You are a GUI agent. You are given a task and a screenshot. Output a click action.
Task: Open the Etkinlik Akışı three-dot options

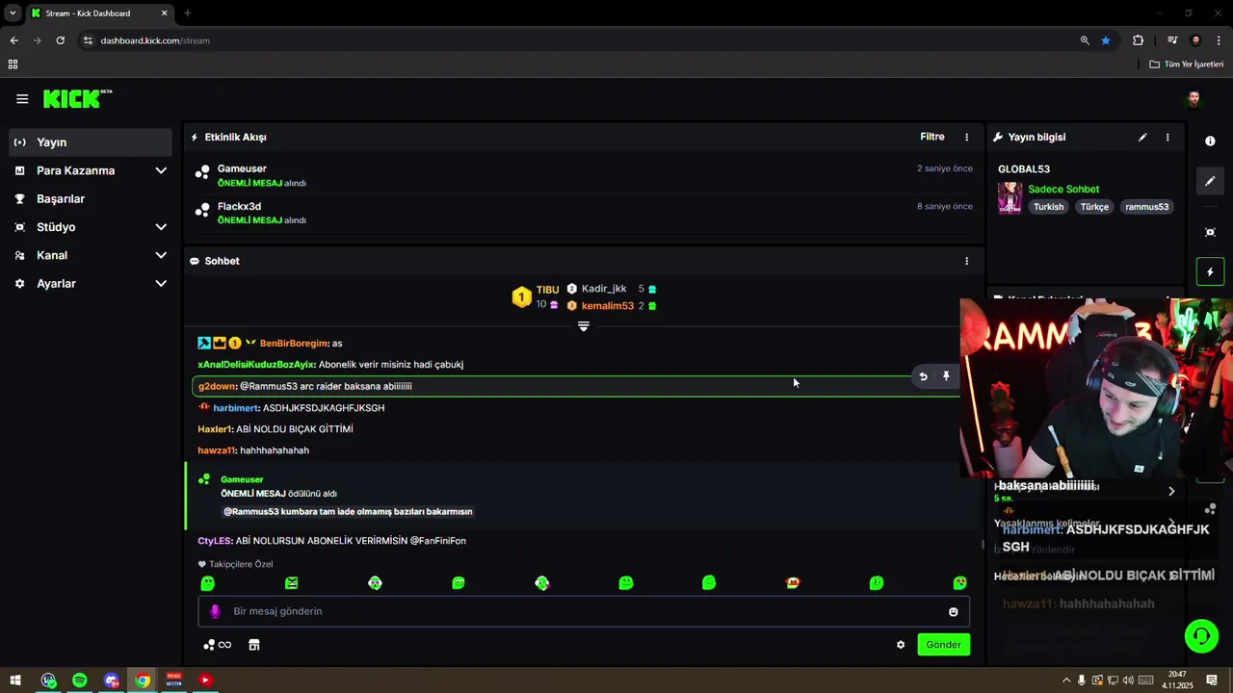[x=967, y=138]
